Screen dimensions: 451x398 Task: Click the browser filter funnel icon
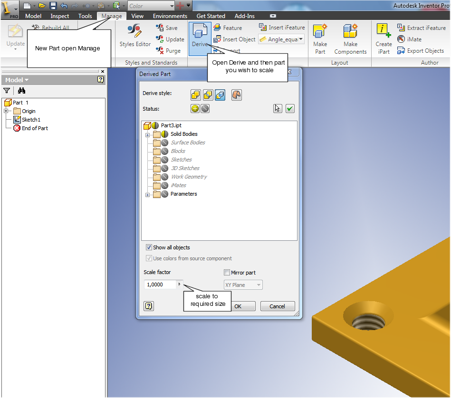tap(7, 91)
